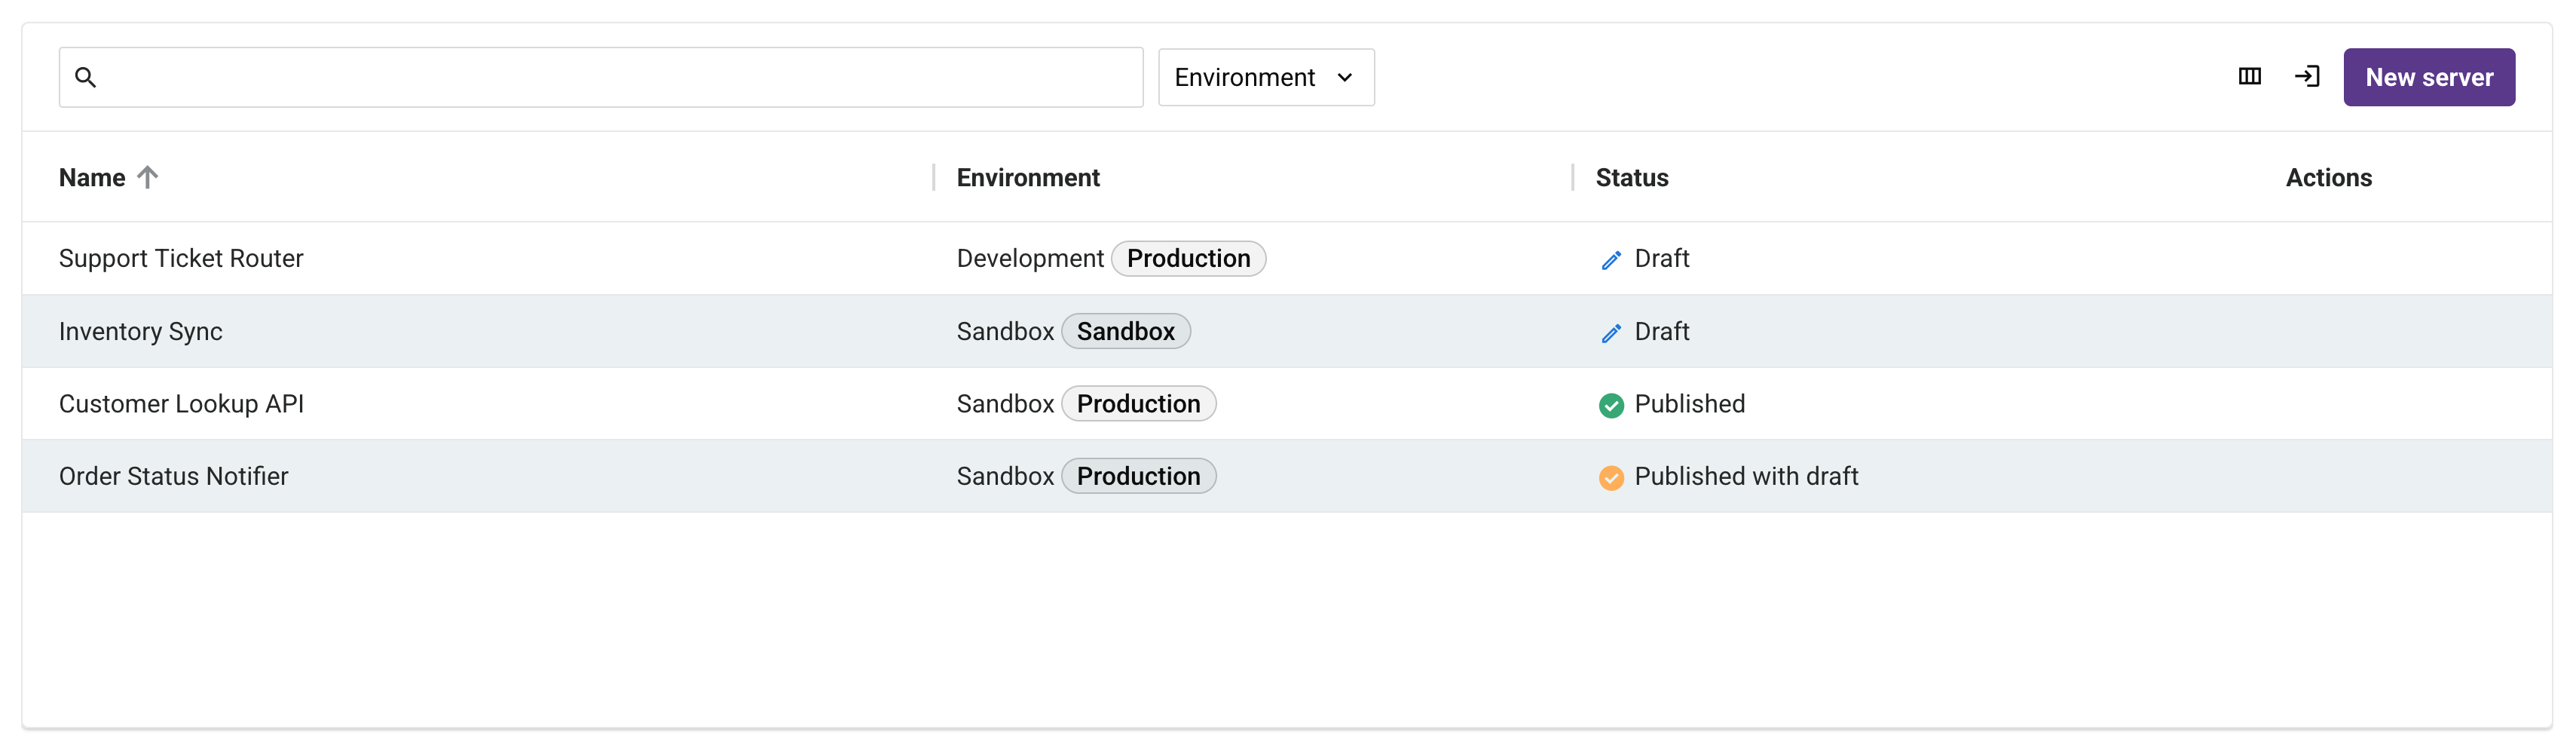Click the import arrow icon
Image resolution: width=2576 pixels, height=748 pixels.
coord(2306,77)
